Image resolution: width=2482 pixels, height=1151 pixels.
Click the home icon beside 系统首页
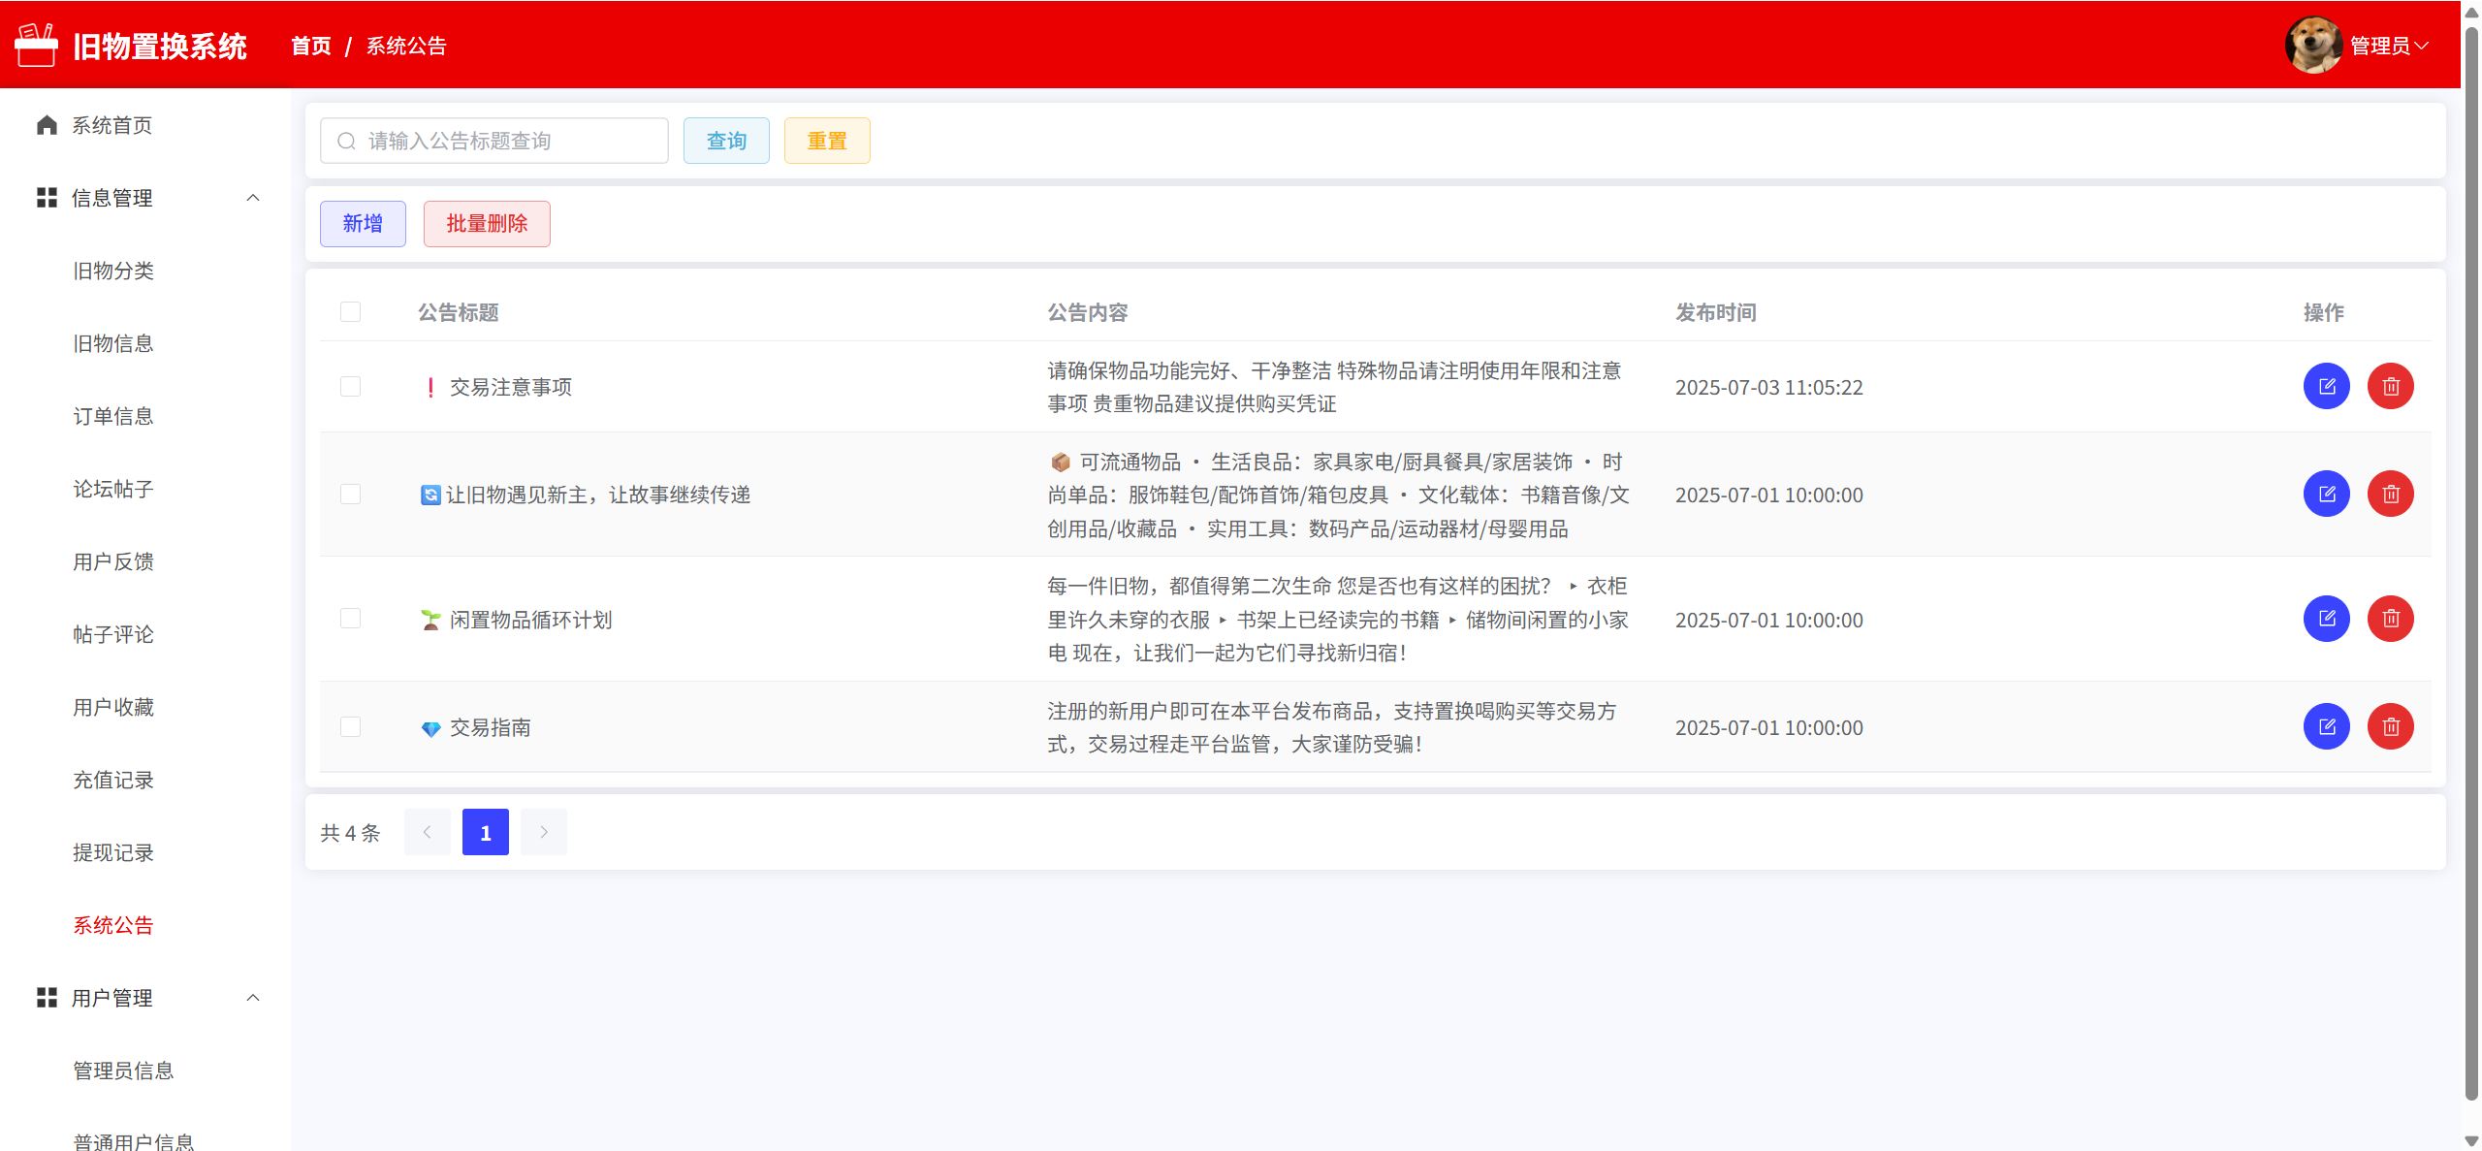pos(47,125)
